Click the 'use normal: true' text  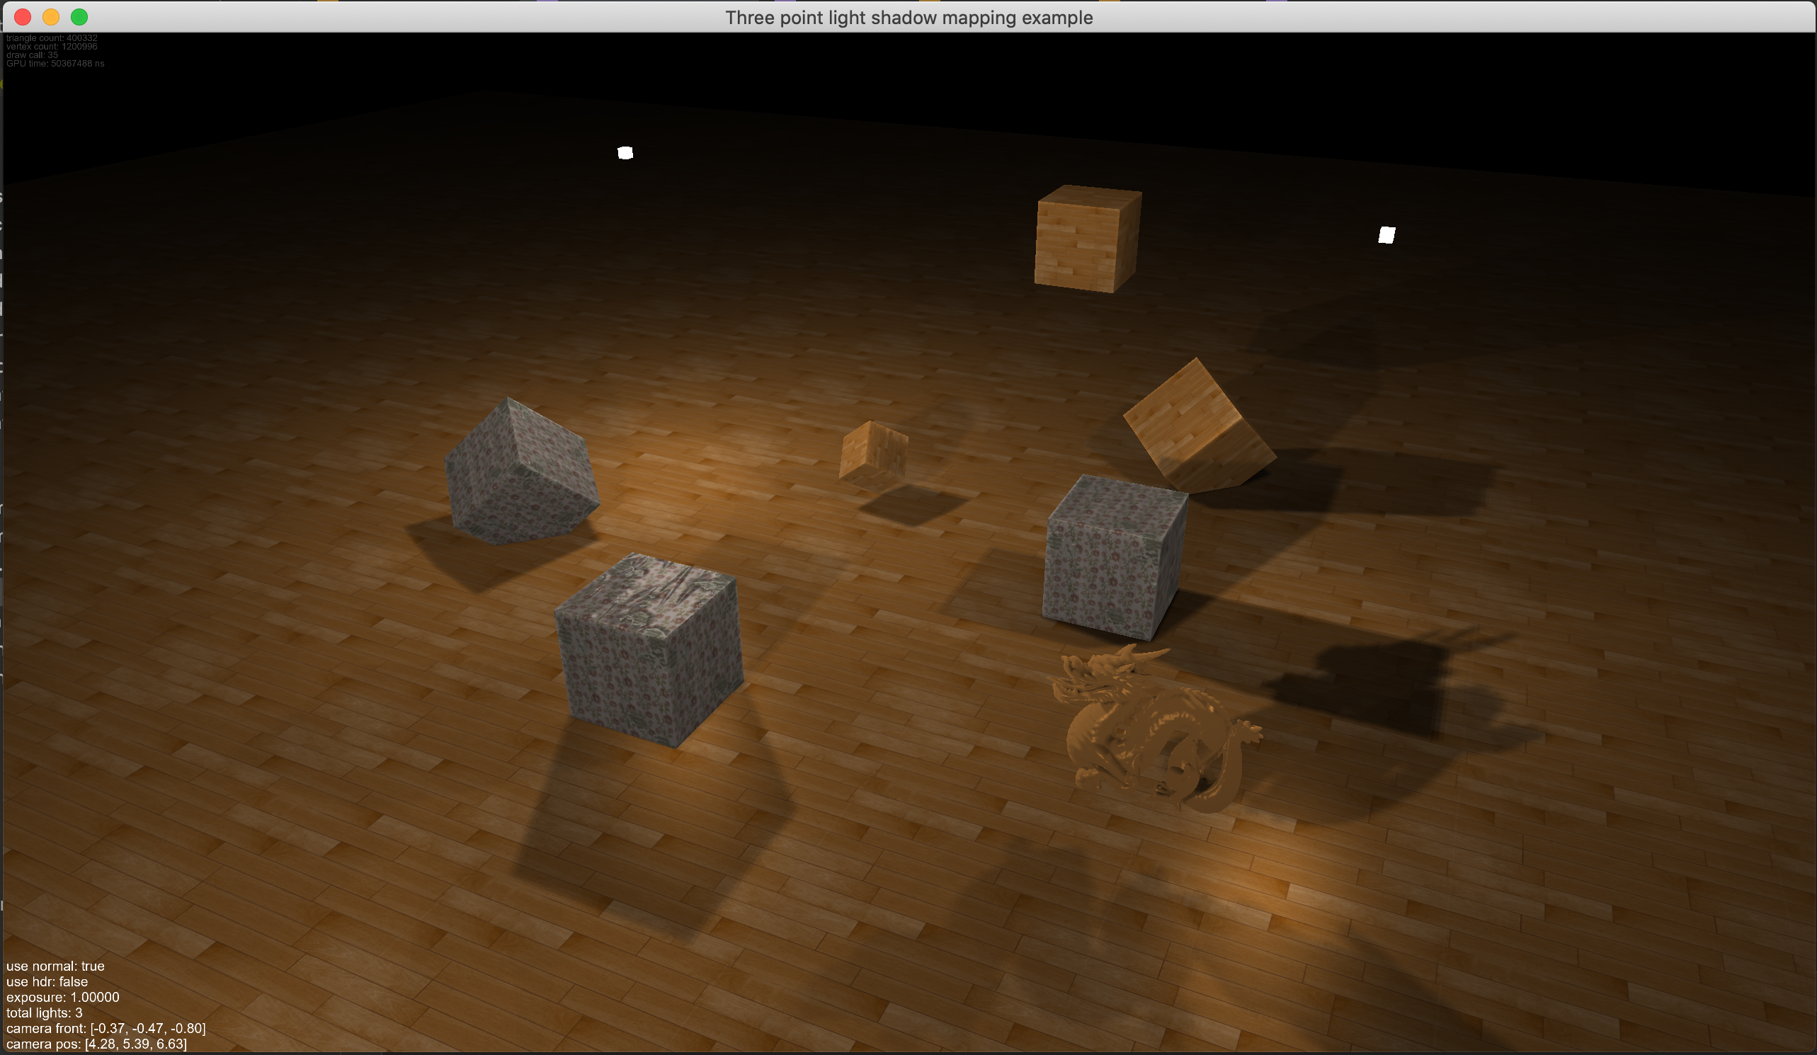(55, 966)
